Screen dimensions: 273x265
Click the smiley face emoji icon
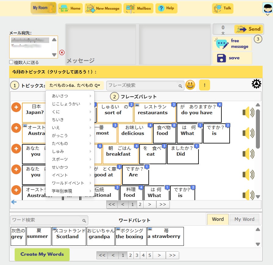pos(190,85)
